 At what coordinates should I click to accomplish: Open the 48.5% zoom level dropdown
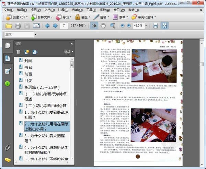click(146, 26)
